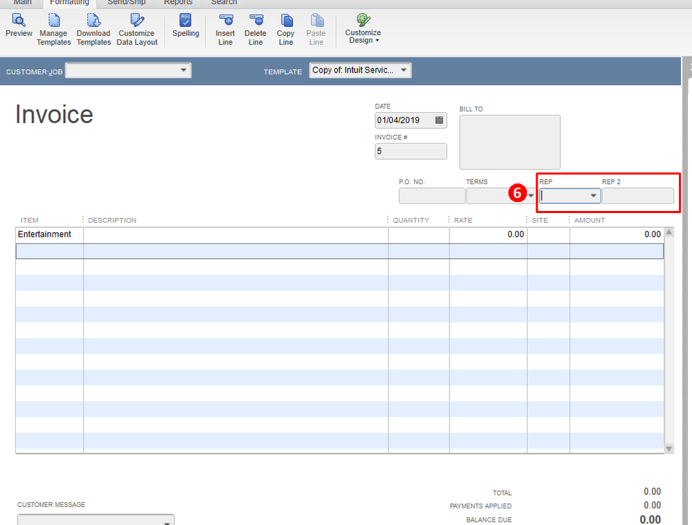Click the Rate column header

click(x=463, y=220)
